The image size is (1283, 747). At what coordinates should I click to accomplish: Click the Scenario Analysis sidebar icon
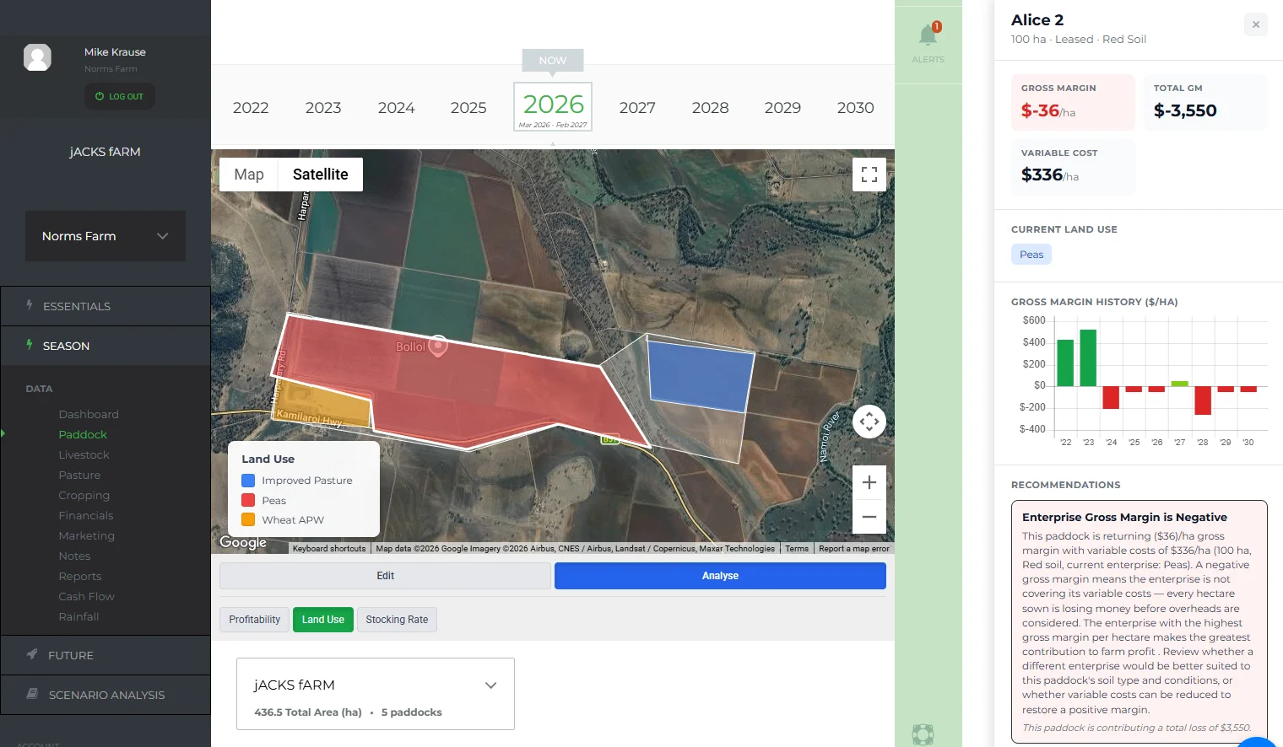(31, 694)
